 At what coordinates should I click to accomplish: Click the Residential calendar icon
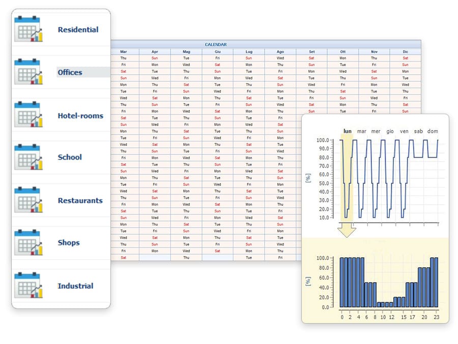coord(29,29)
